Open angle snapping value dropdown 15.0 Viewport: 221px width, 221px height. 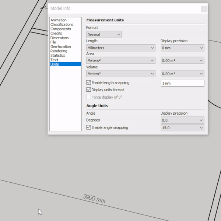182,128
